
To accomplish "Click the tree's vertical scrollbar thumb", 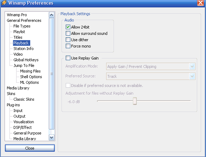I will click(x=51, y=74).
